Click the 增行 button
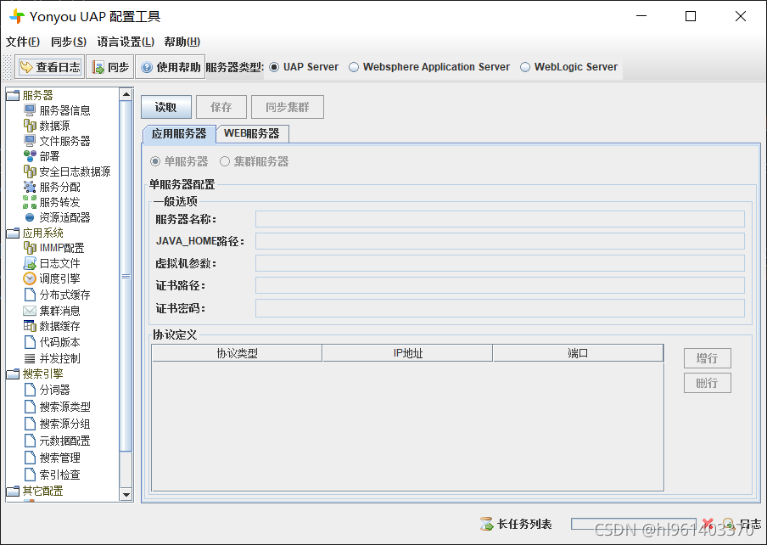 pyautogui.click(x=708, y=358)
